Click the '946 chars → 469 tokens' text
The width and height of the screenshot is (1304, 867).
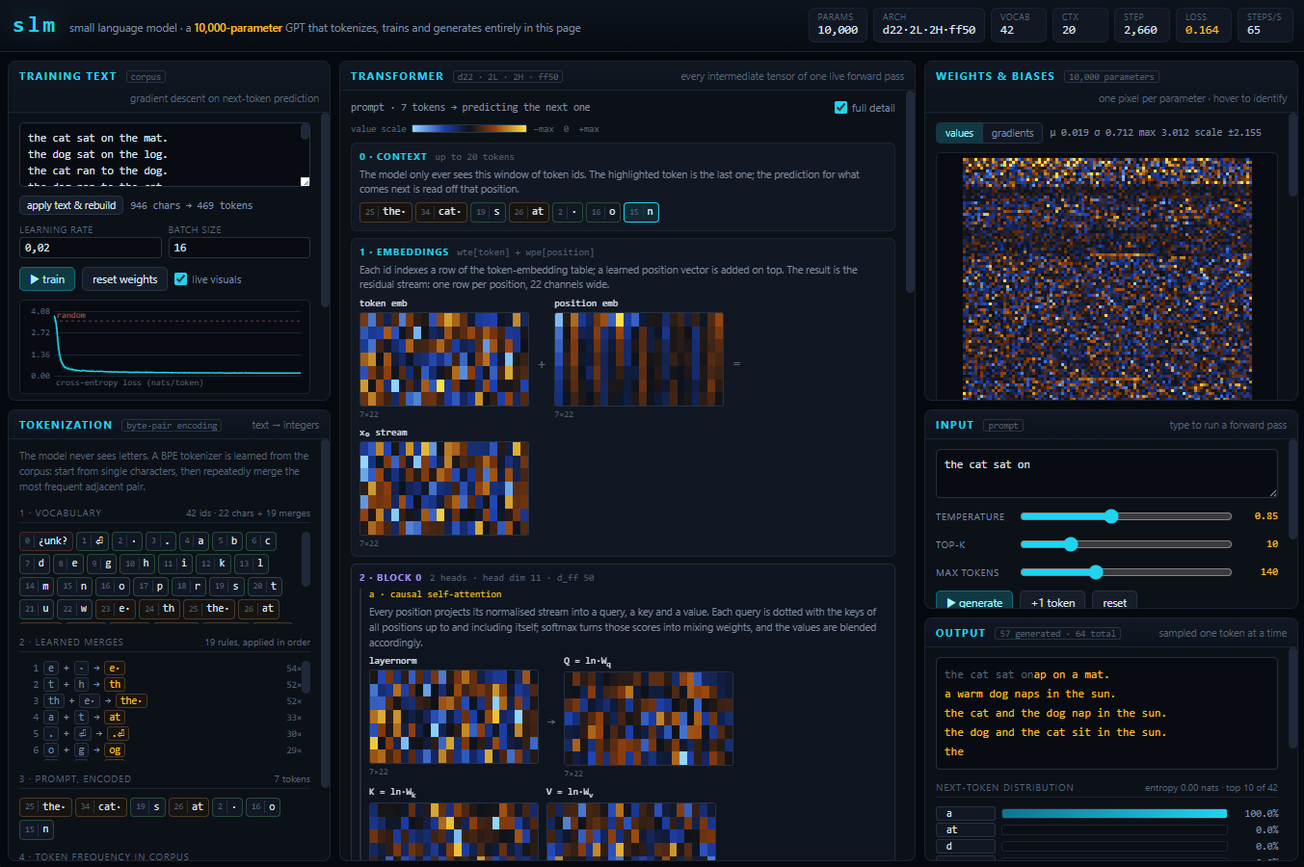192,205
